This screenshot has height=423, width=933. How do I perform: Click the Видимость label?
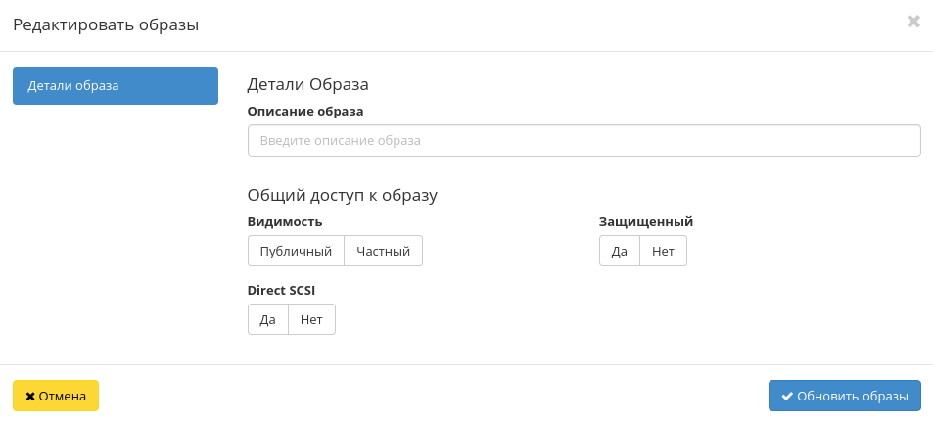[285, 222]
